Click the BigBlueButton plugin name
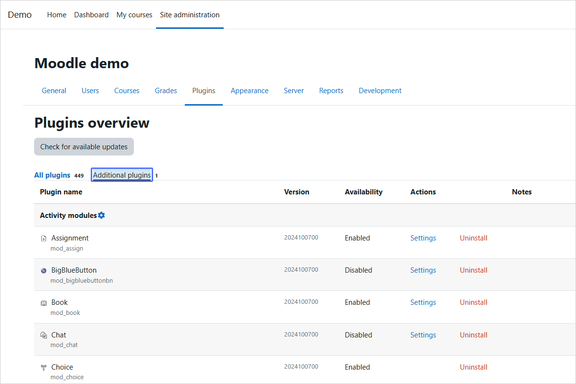 (74, 270)
